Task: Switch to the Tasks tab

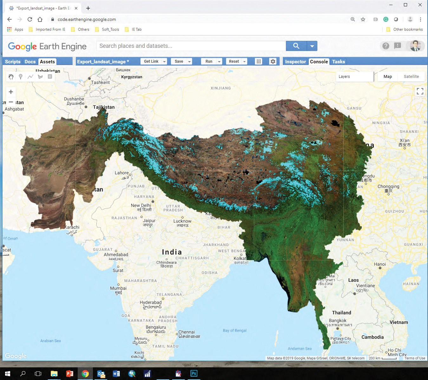Action: click(338, 62)
